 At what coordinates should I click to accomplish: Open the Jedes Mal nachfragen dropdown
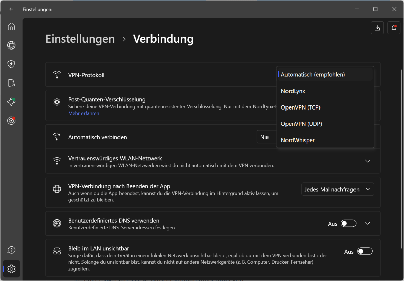(338, 189)
